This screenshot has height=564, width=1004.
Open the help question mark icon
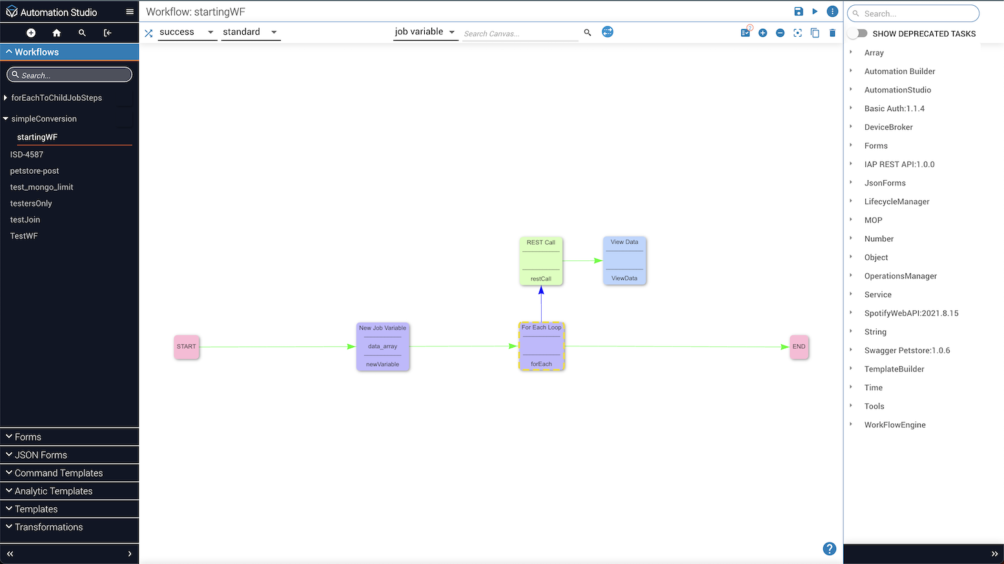pos(830,548)
